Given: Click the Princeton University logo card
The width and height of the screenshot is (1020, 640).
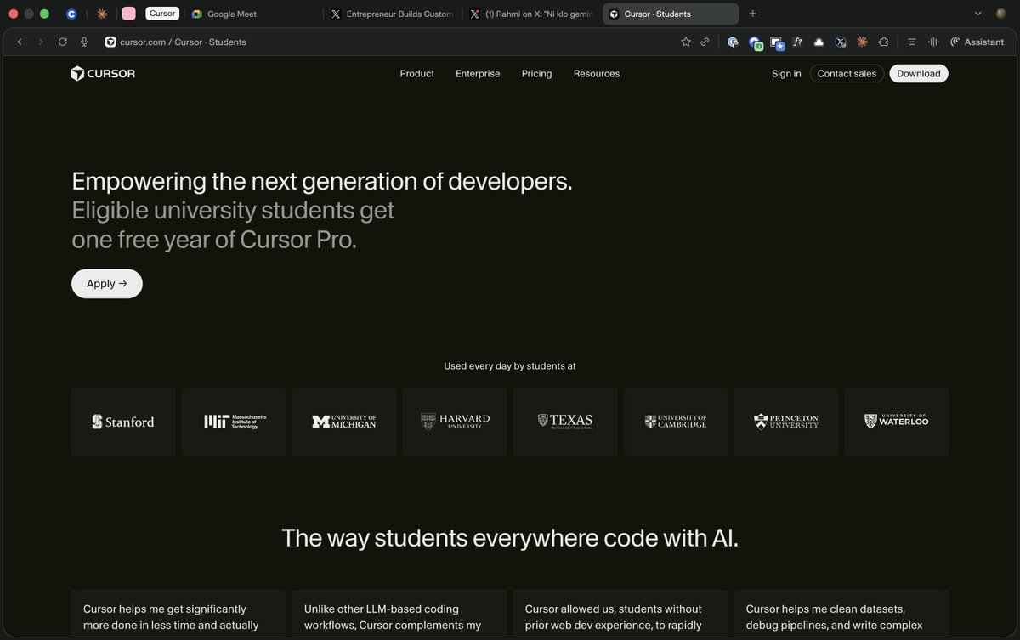Looking at the screenshot, I should (x=786, y=422).
